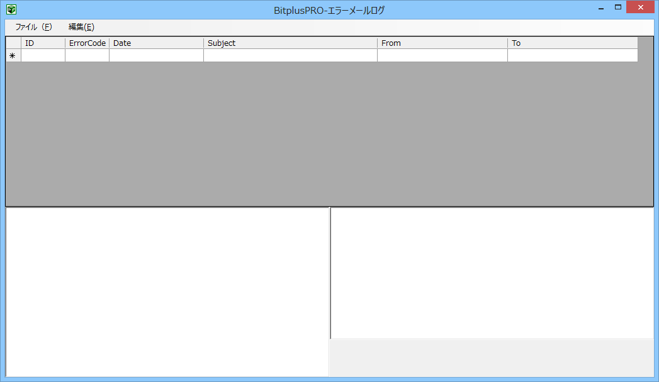This screenshot has width=659, height=382.
Task: Click the ErrorCode column header
Action: pos(87,43)
